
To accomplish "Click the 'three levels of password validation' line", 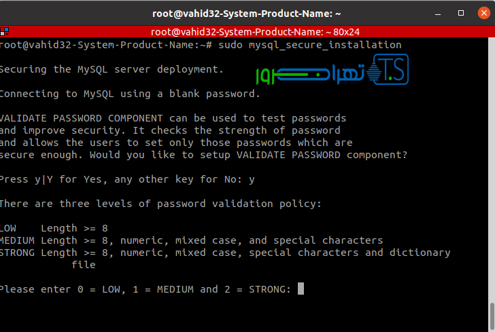I will coord(160,204).
